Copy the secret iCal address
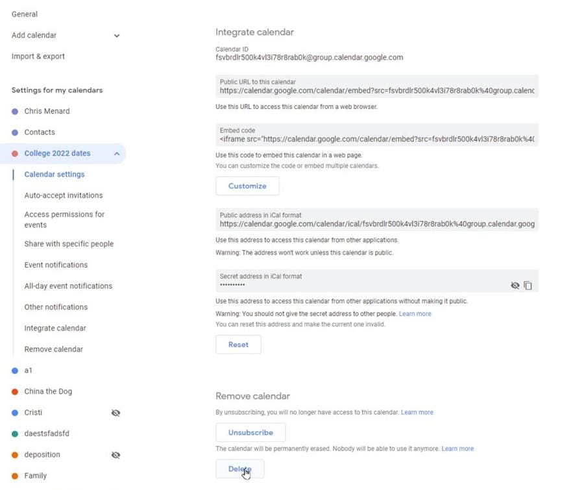This screenshot has width=584, height=490. coord(528,285)
